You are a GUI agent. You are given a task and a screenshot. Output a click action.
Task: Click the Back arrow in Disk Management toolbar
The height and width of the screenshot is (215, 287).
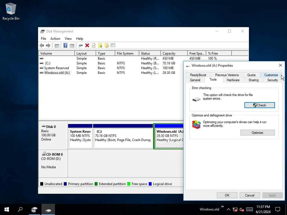(x=42, y=46)
